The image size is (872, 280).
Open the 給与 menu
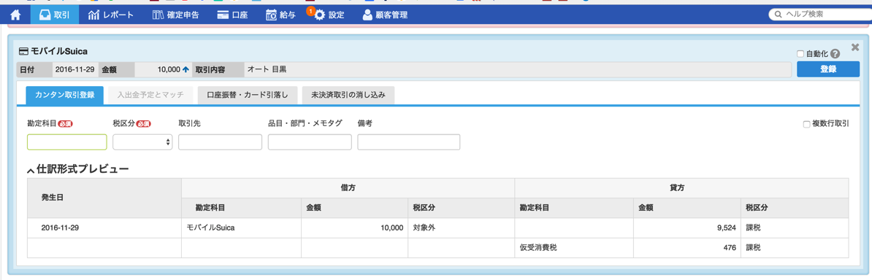pyautogui.click(x=280, y=15)
